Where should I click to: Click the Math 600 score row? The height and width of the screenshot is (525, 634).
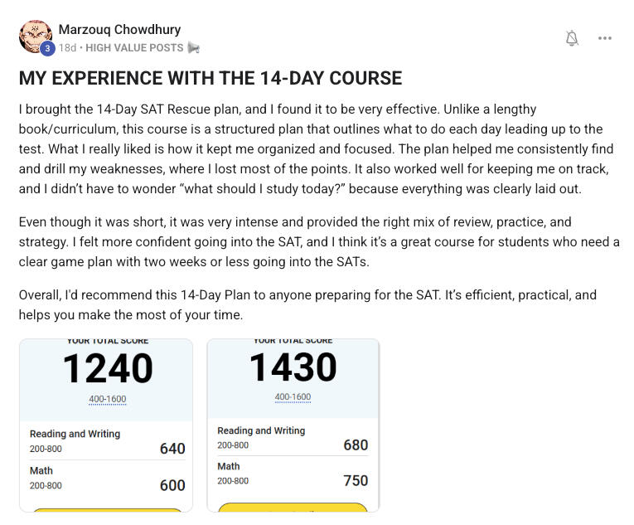pyautogui.click(x=106, y=479)
